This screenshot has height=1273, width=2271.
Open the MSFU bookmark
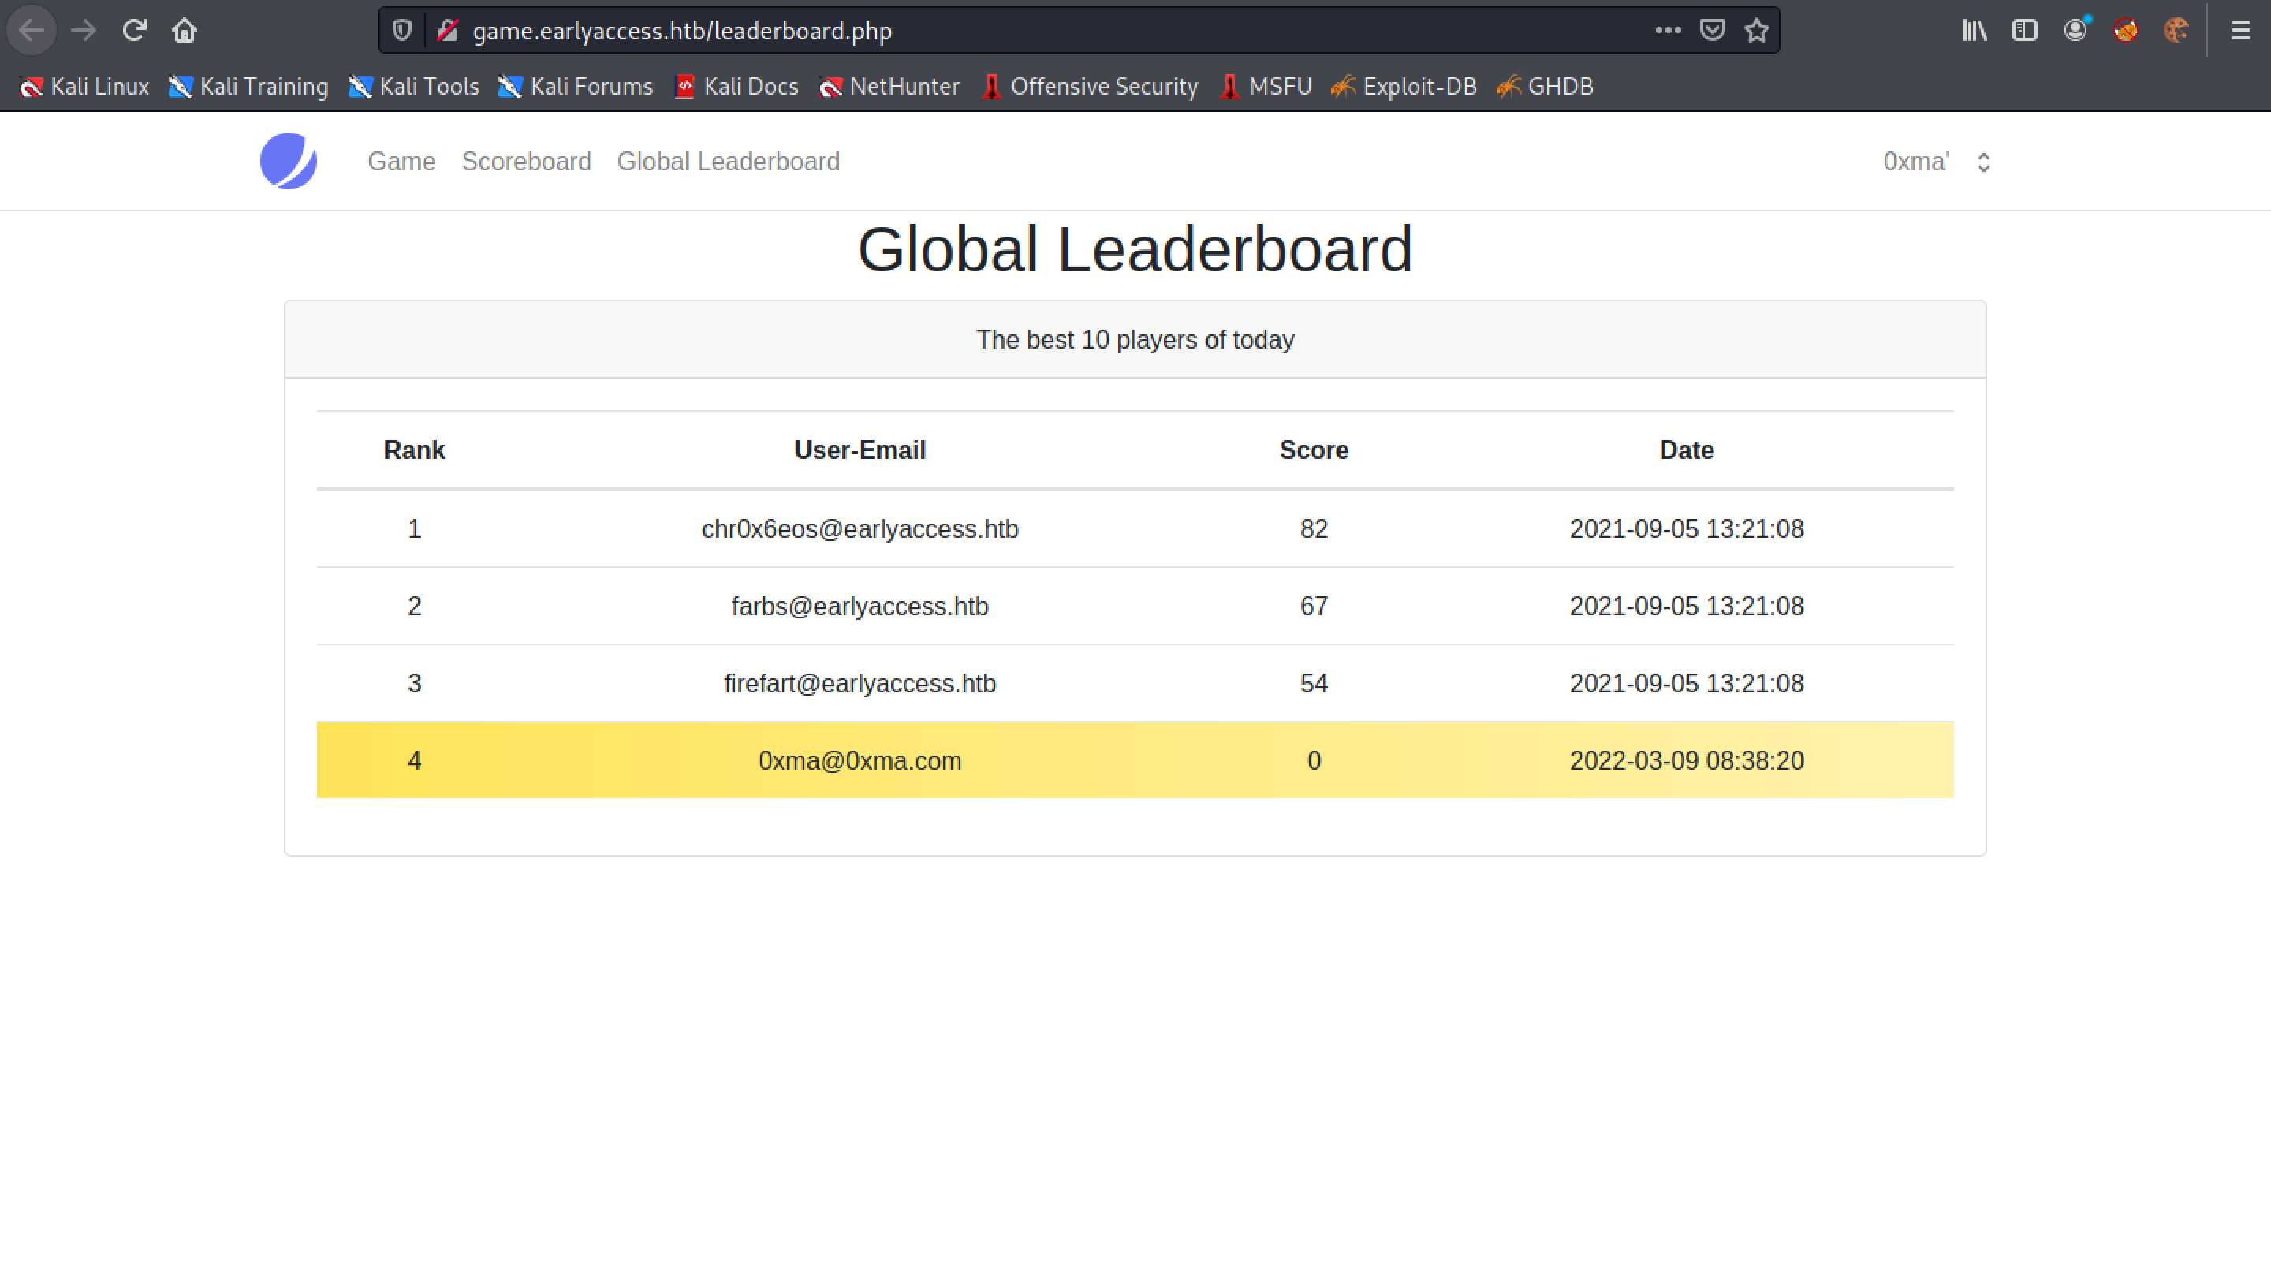pyautogui.click(x=1266, y=87)
